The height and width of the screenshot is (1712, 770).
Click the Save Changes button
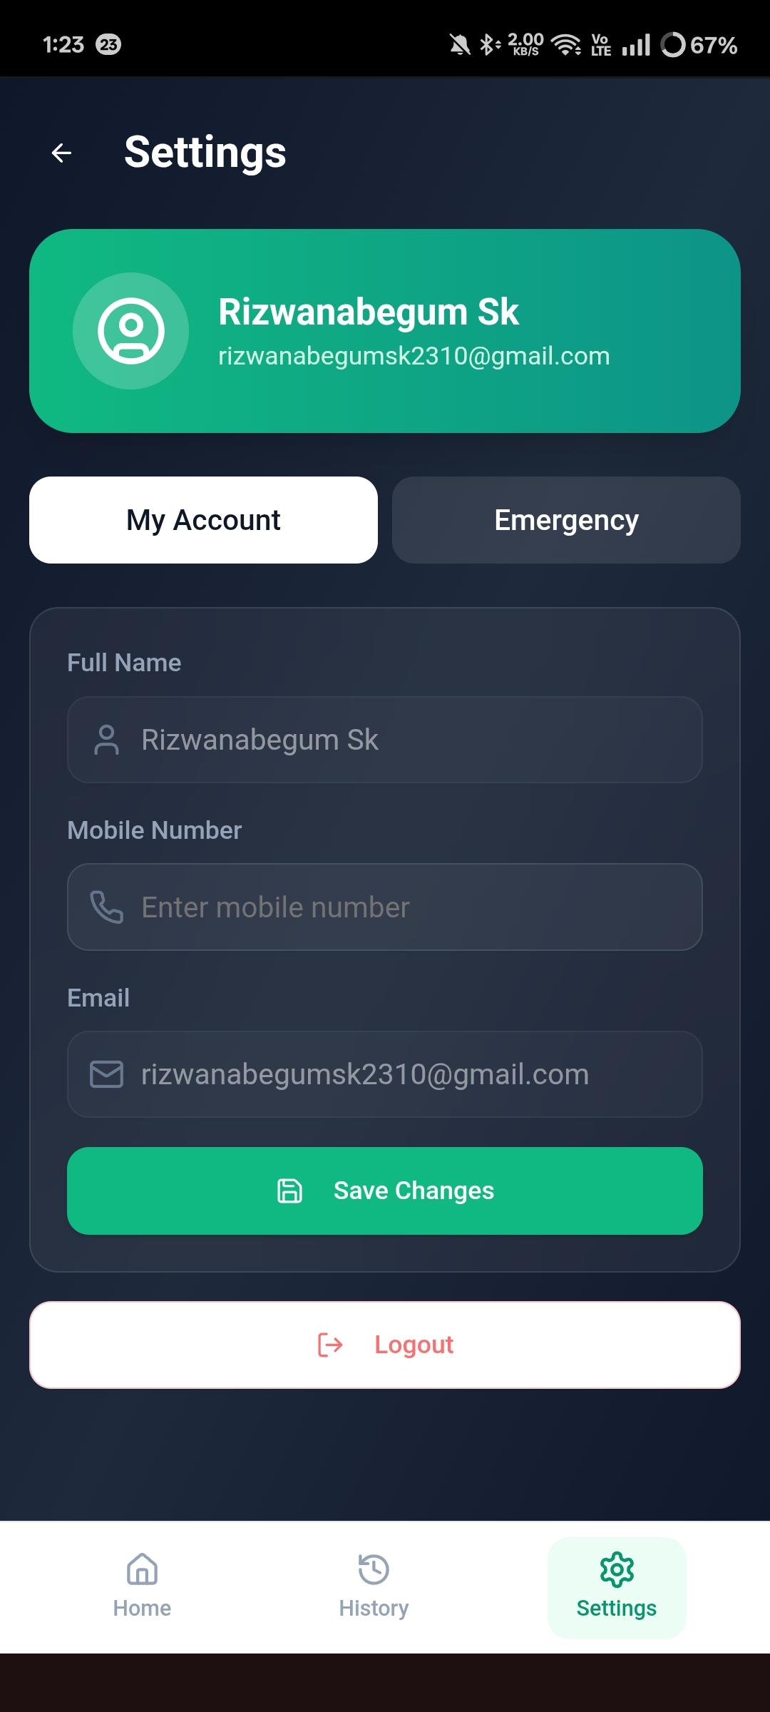385,1191
